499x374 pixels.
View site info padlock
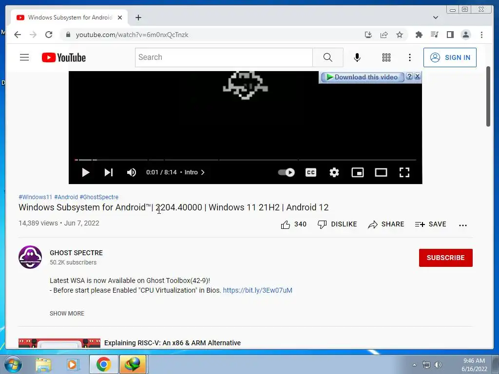[x=68, y=35]
